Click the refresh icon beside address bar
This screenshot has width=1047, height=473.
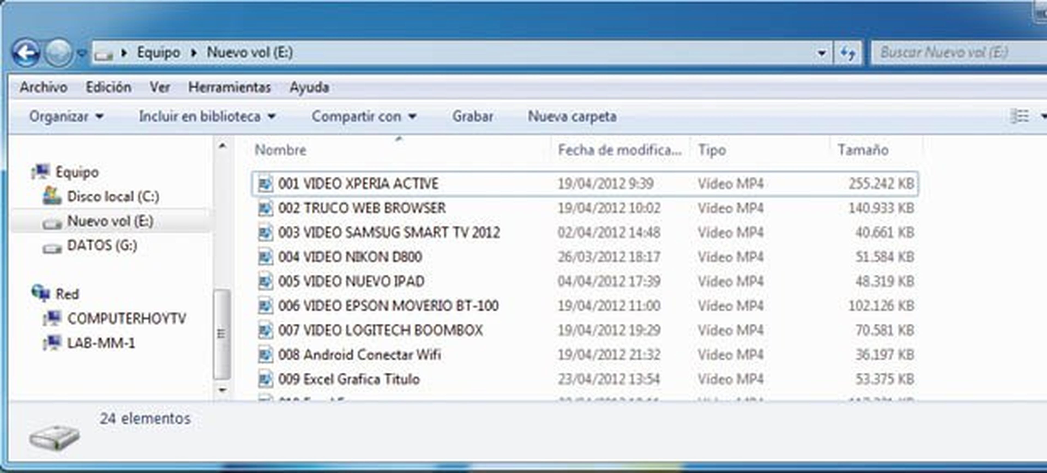847,53
